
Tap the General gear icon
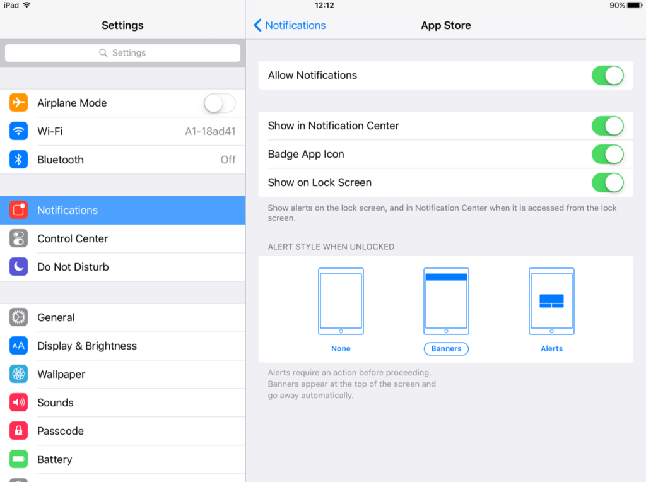[x=18, y=317]
